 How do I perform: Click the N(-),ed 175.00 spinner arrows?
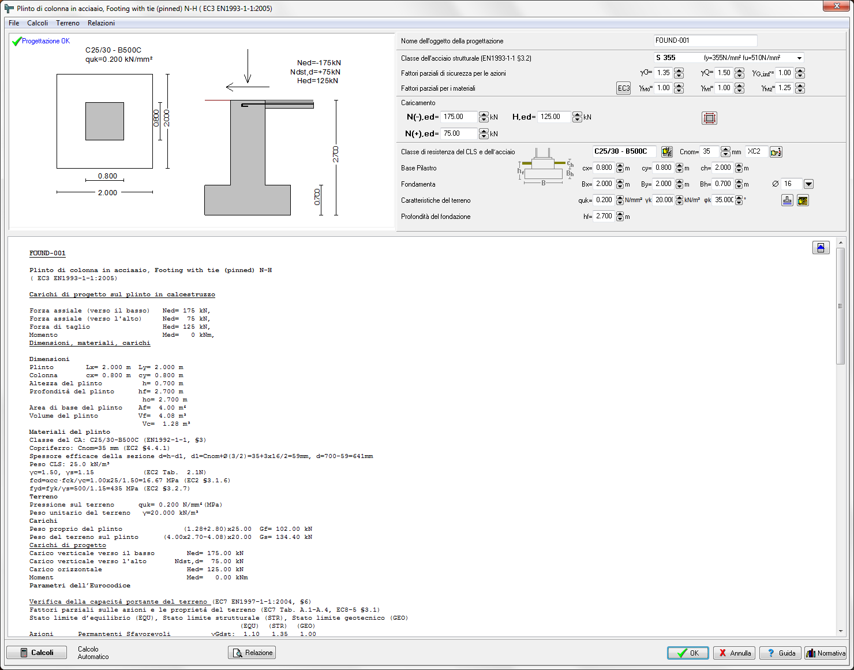(x=484, y=117)
